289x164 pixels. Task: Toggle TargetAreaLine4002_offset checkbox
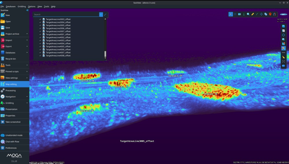coord(40,37)
